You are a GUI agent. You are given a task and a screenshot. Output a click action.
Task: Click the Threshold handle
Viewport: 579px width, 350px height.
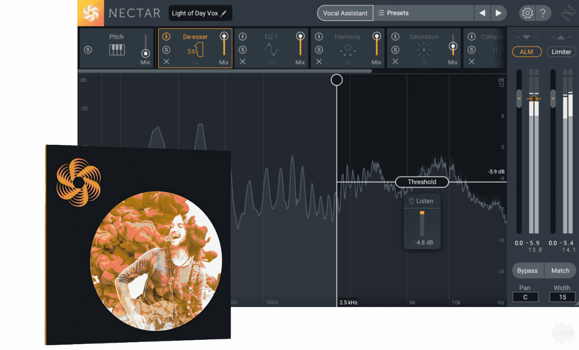point(422,182)
